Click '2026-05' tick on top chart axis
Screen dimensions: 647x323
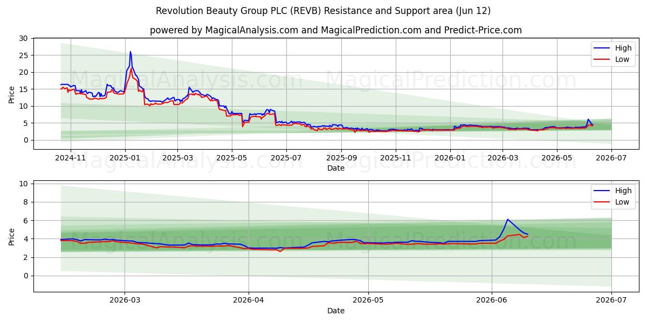[x=557, y=158]
